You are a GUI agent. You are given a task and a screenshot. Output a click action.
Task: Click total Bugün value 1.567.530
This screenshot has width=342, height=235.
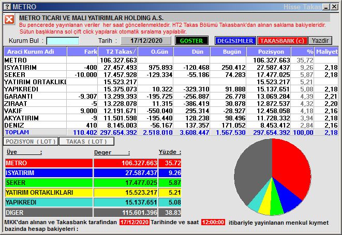(231, 132)
